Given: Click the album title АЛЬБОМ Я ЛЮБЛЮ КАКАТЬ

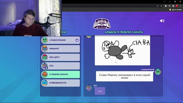Looking at the screenshot, I should [124, 32].
